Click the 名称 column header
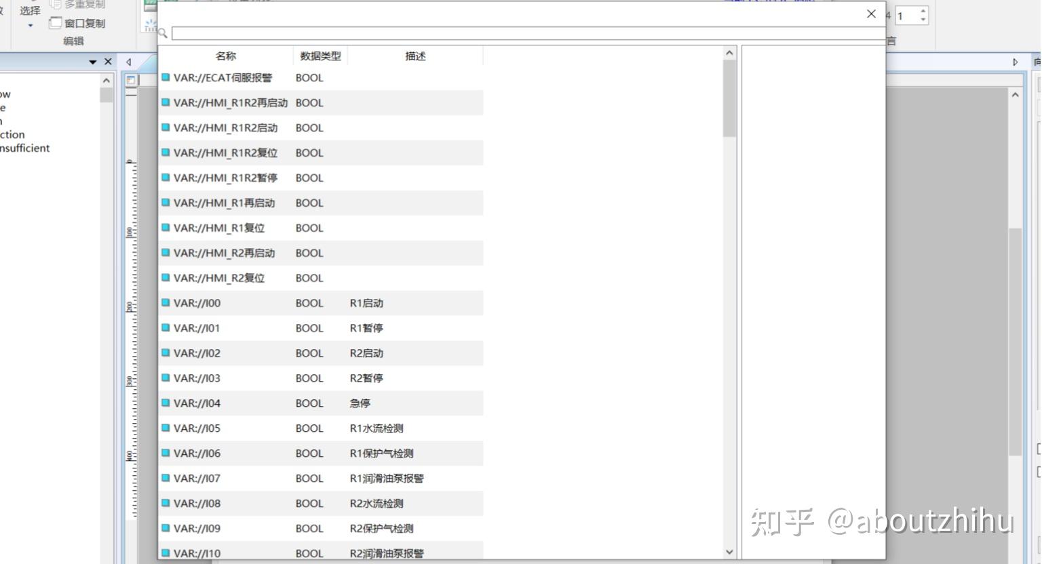Screen dimensions: 1042x564 (226, 56)
